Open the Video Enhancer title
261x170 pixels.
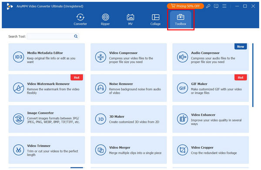pos(203,115)
